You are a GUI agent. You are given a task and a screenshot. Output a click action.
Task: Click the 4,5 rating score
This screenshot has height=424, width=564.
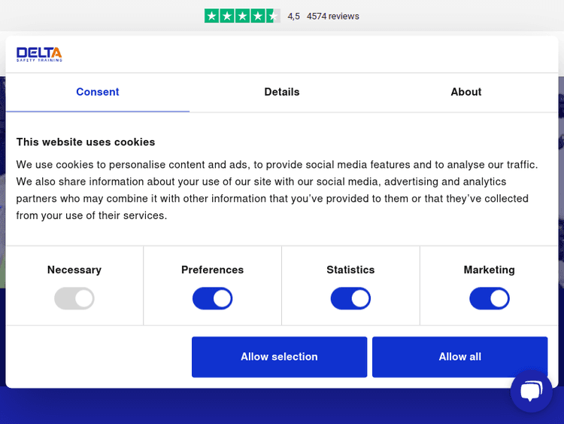click(x=293, y=16)
